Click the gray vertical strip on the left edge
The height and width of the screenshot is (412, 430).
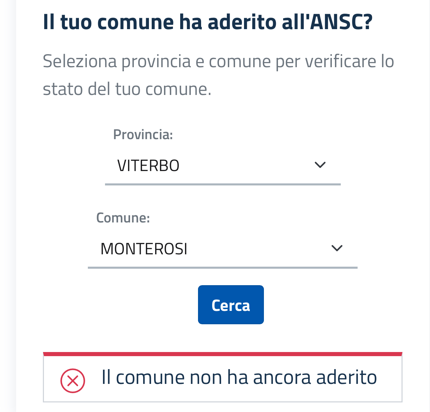[8, 206]
